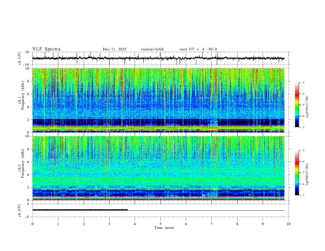
Task: Click the ch.1 waveform trace plot
Action: click(x=158, y=58)
